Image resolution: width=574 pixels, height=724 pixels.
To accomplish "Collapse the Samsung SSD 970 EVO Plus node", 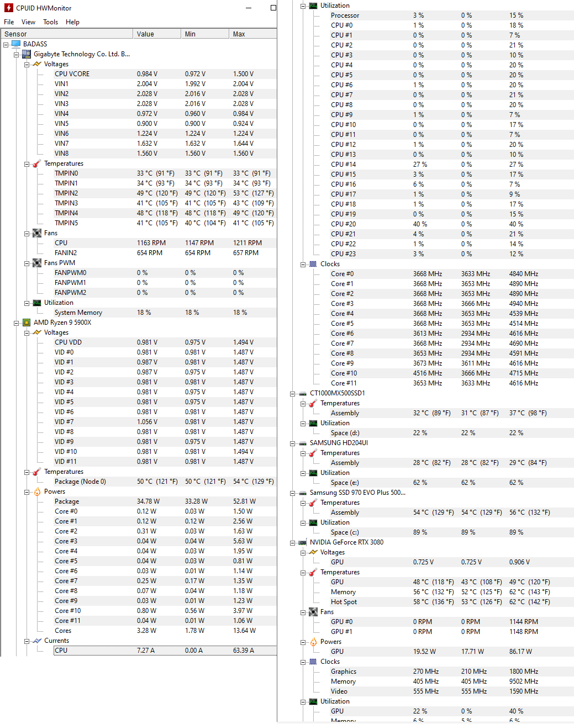I will (x=292, y=493).
